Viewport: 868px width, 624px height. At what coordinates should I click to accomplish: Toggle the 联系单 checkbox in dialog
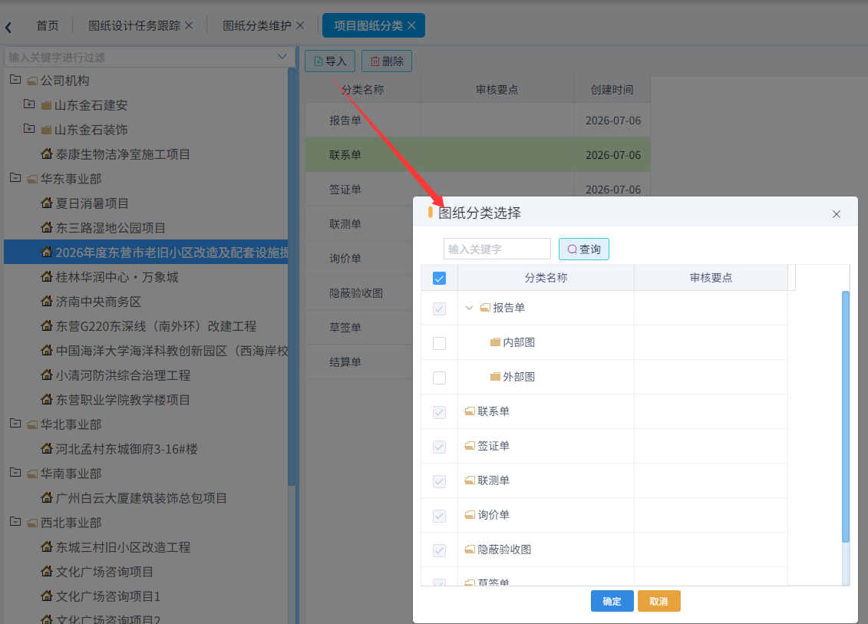439,412
